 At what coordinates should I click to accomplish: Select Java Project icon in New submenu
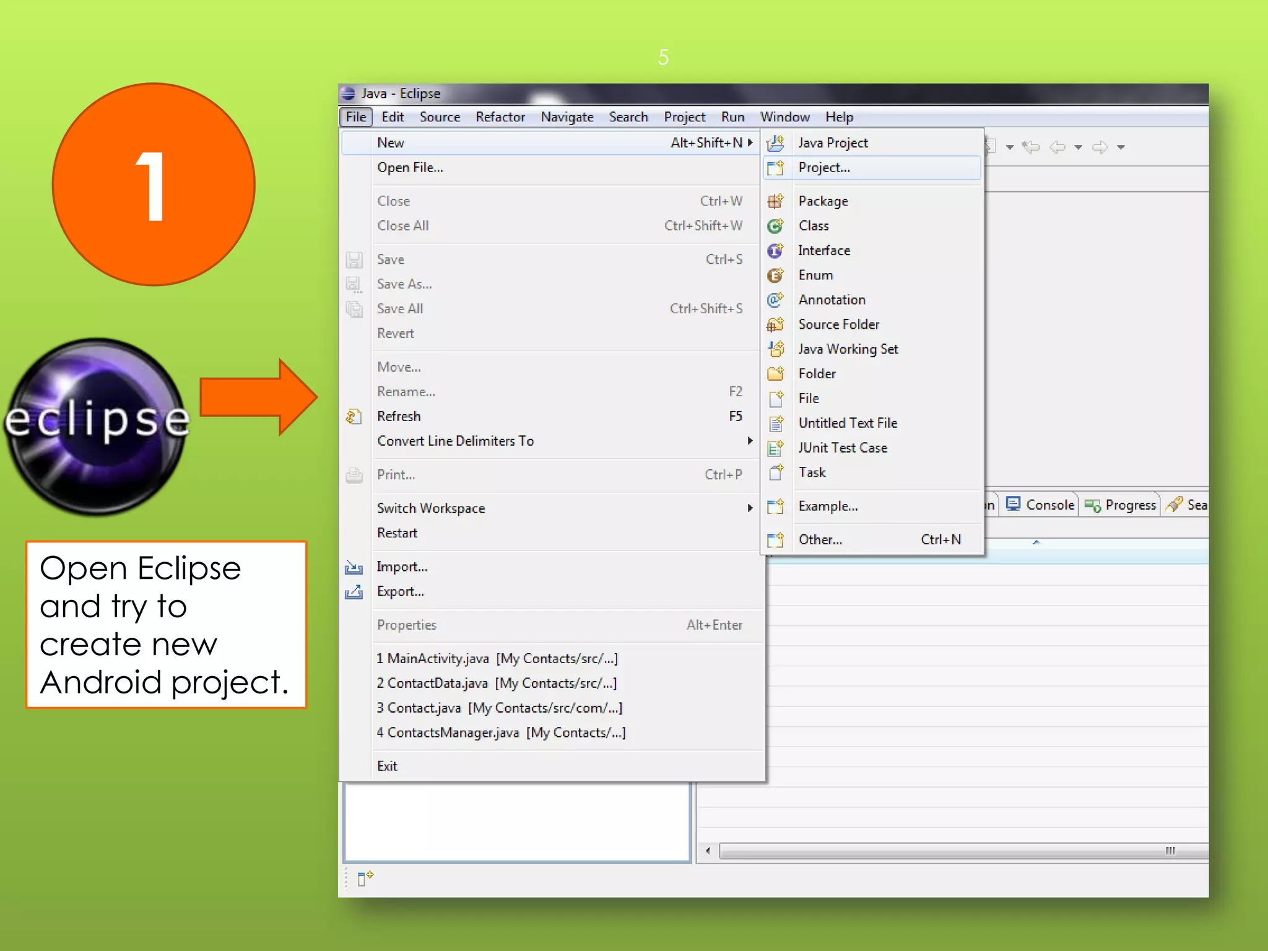coord(775,143)
